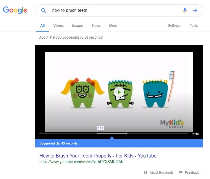This screenshot has height=179, width=210.
Task: Click the About this result link
Action: 161,173
